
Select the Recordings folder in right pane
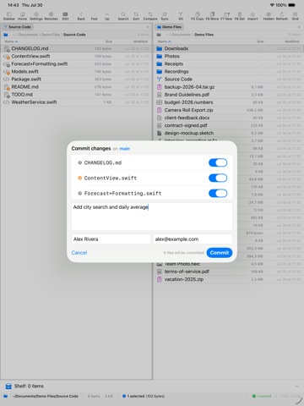tap(229, 72)
